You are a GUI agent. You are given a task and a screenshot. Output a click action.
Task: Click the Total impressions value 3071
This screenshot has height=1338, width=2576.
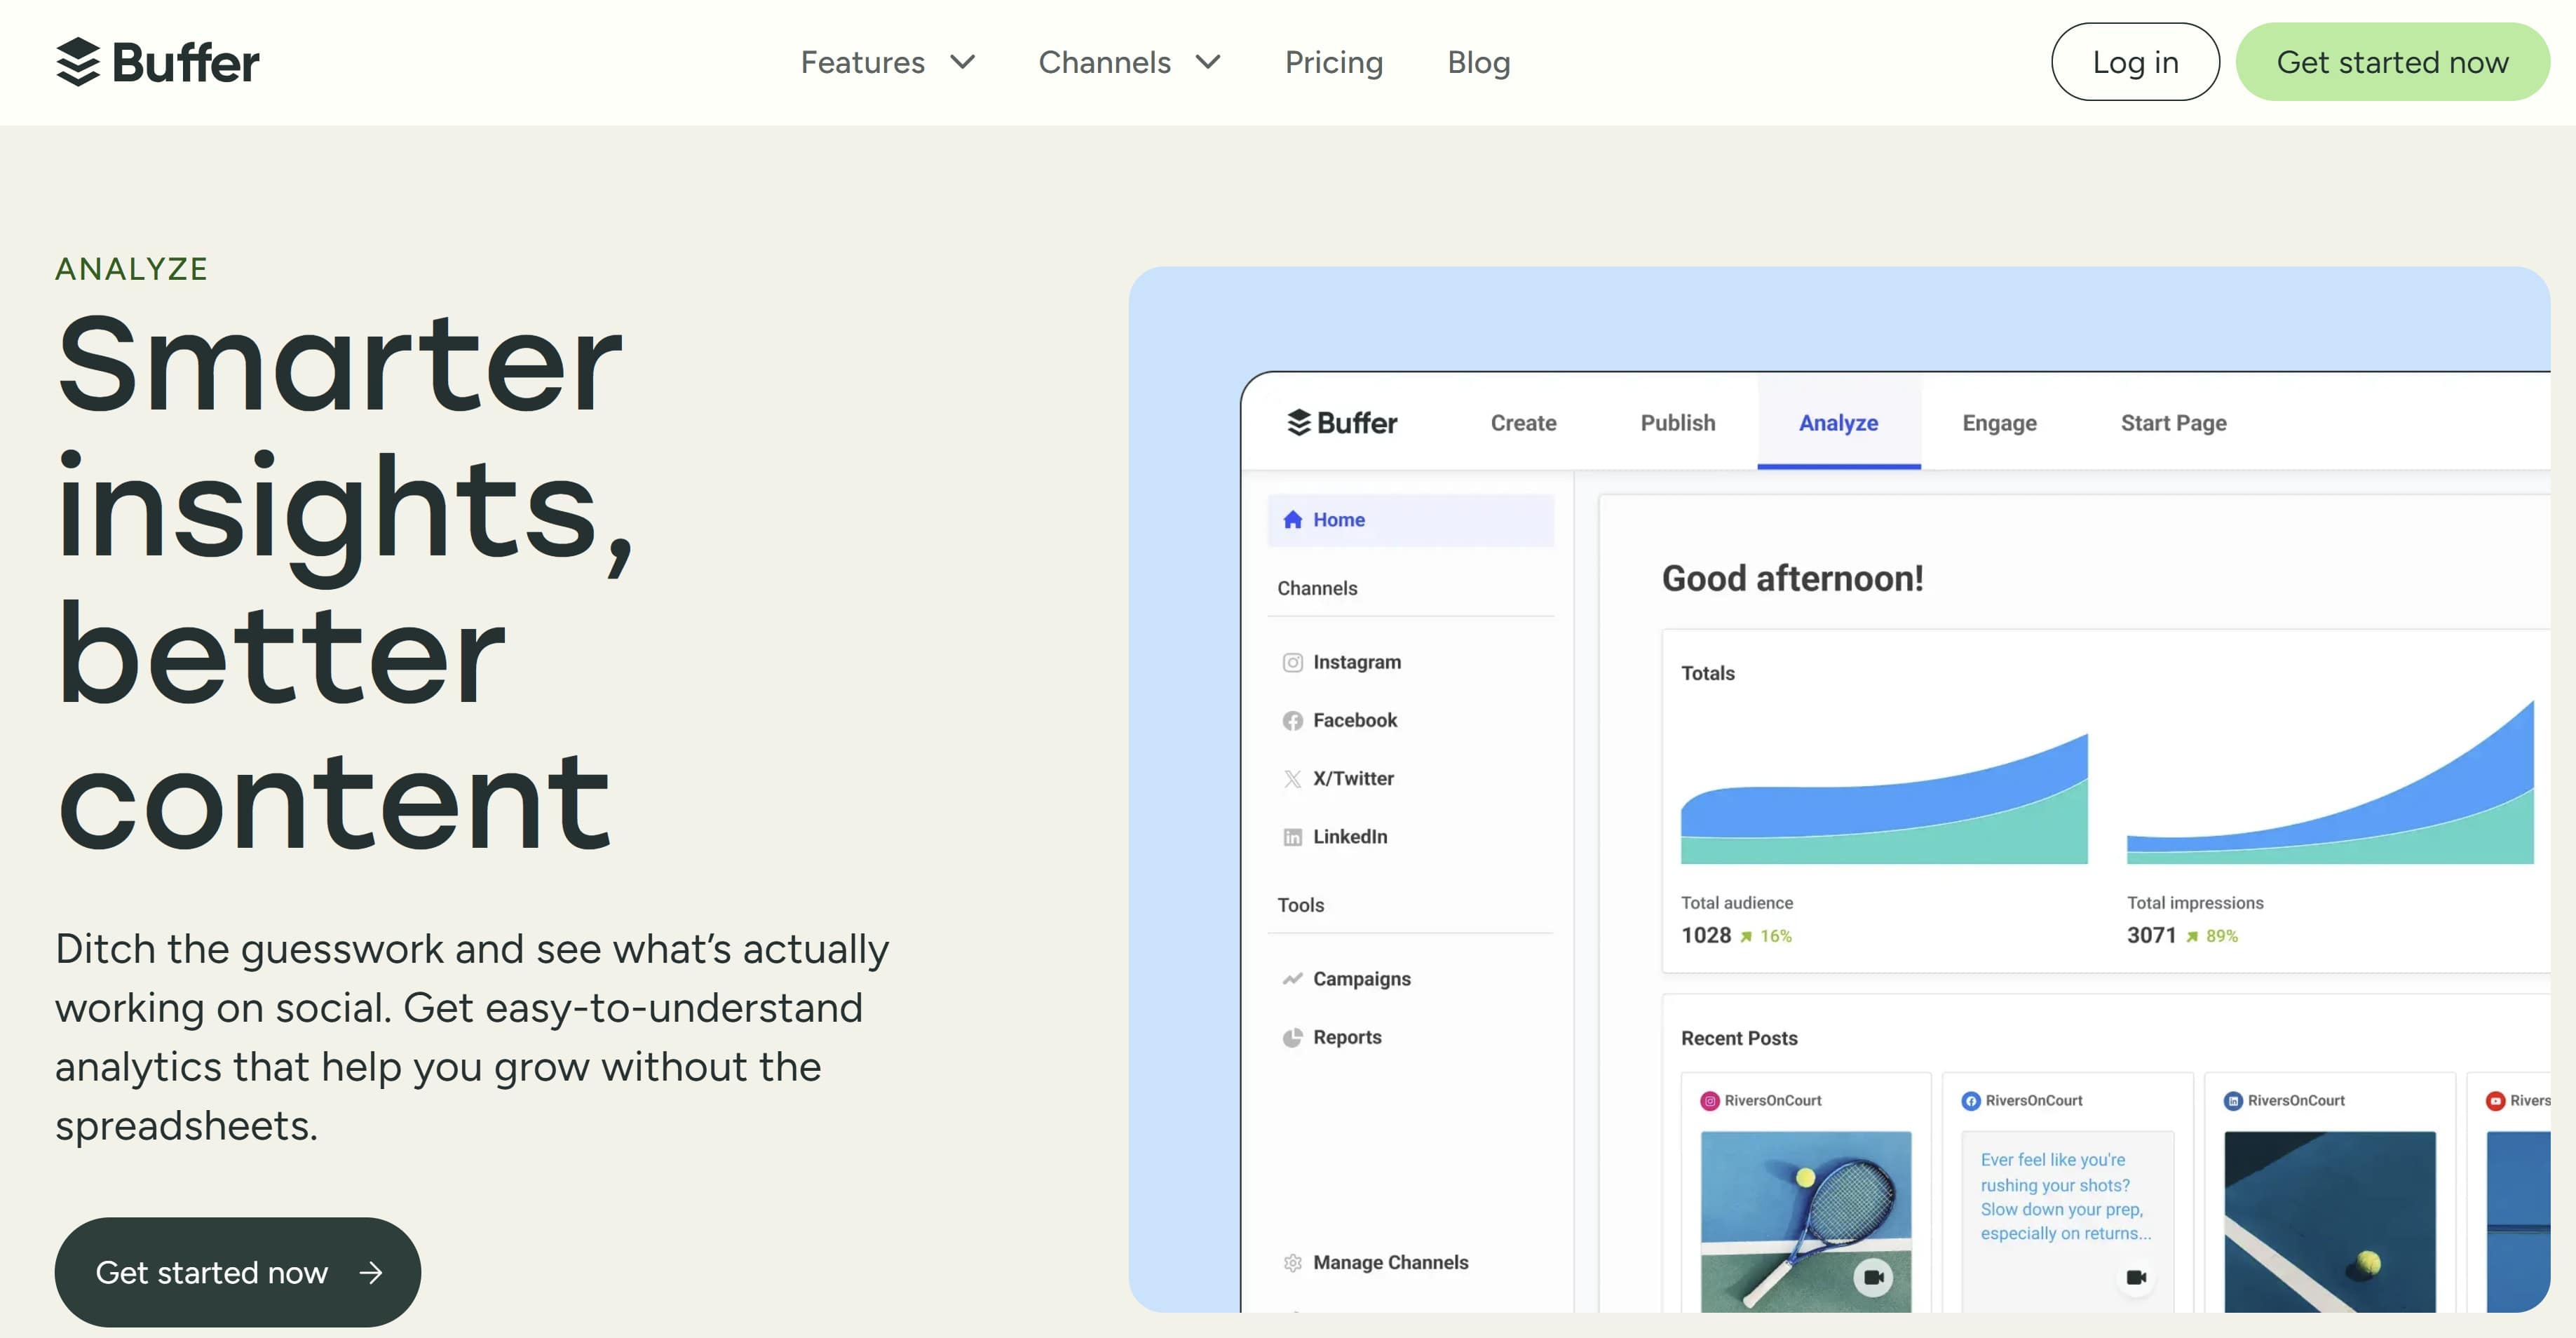tap(2151, 935)
